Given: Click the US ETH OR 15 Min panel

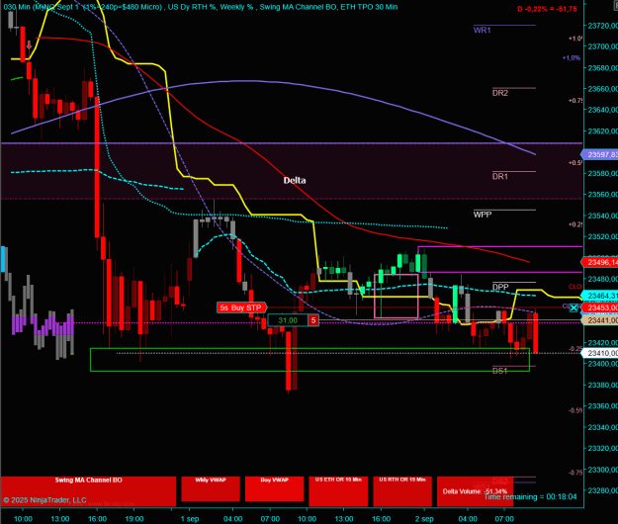Looking at the screenshot, I should (338, 491).
